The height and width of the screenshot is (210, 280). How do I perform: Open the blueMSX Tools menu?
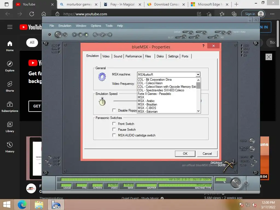(109, 26)
